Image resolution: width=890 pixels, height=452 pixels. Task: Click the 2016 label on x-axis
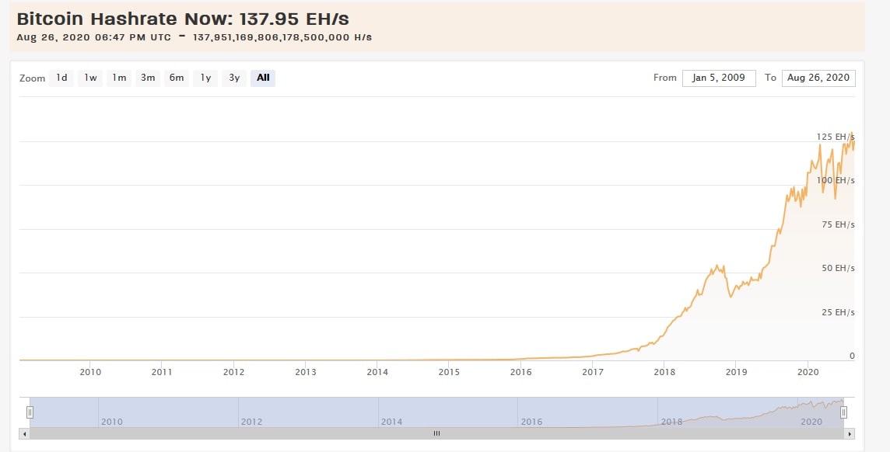[x=521, y=372]
